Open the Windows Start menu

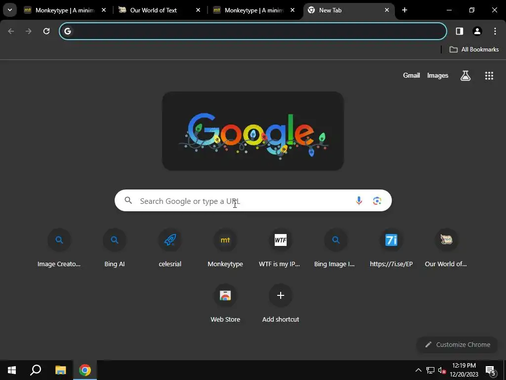coord(12,370)
